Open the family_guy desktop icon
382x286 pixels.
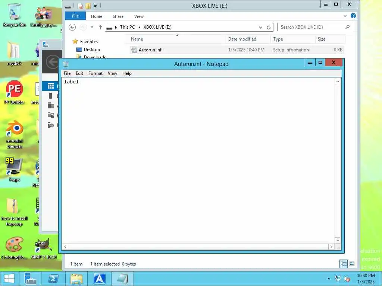[x=44, y=16]
